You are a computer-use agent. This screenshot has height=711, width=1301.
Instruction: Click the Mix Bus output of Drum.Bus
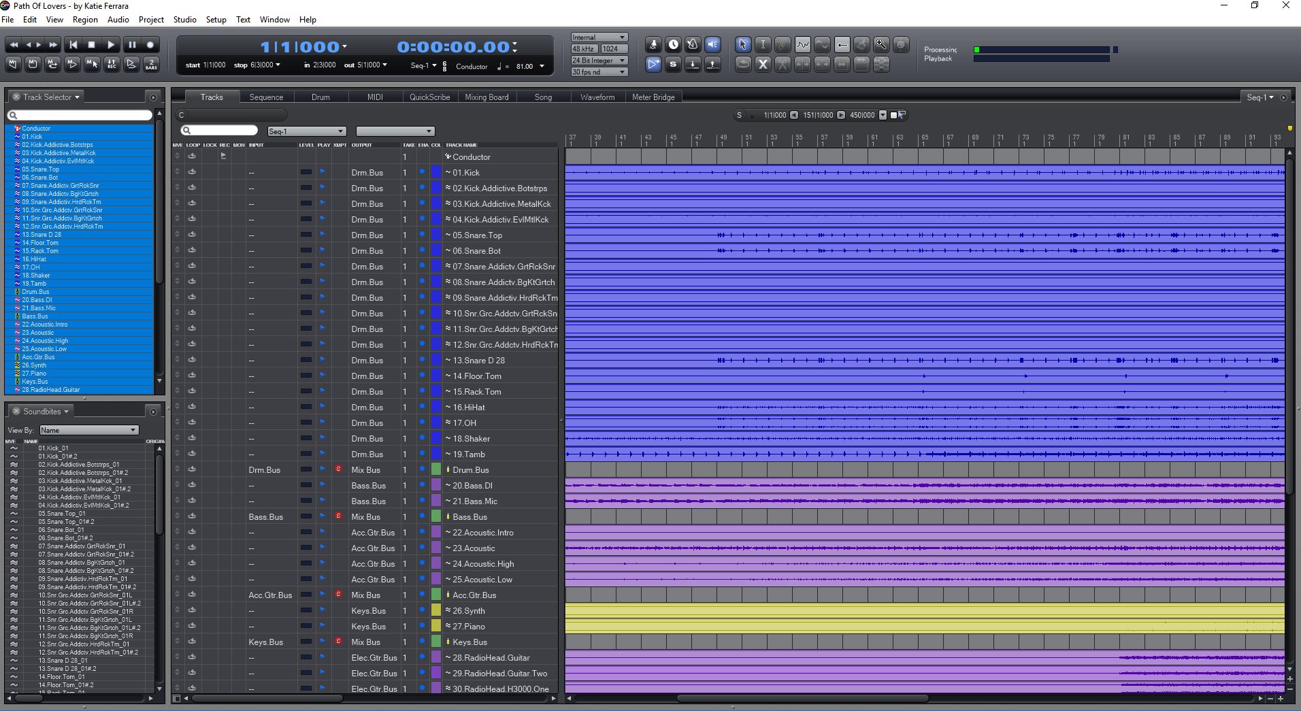[x=365, y=469]
